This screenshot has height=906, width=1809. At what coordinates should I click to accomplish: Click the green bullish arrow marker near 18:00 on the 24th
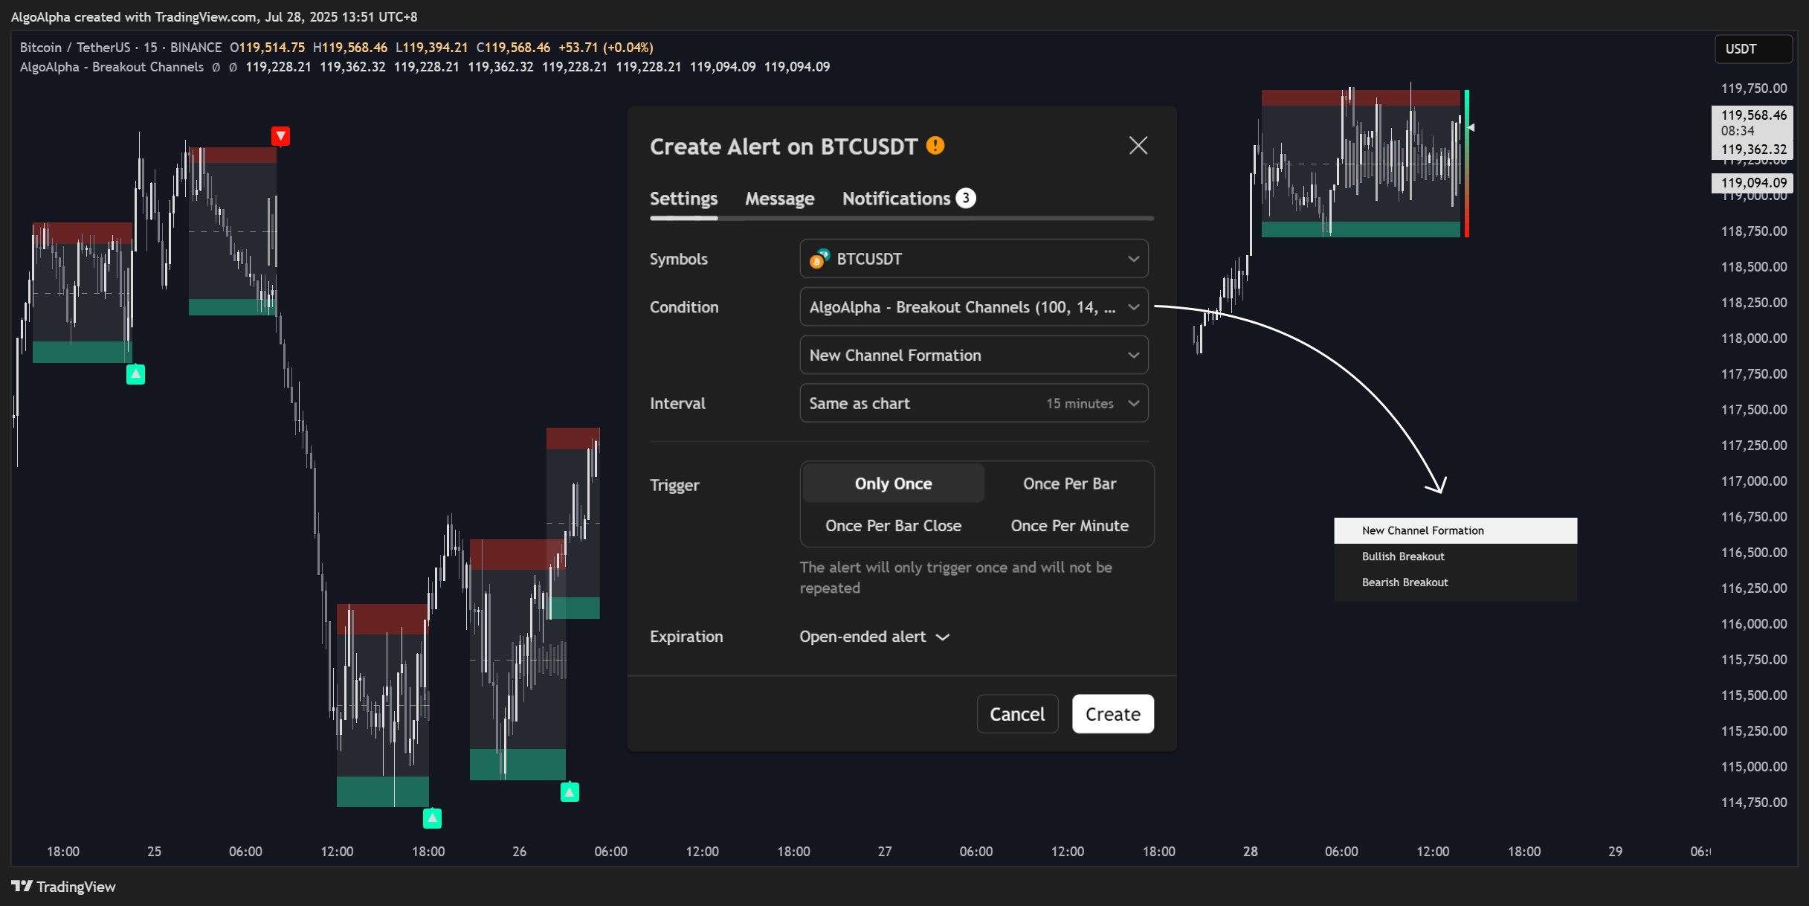135,374
